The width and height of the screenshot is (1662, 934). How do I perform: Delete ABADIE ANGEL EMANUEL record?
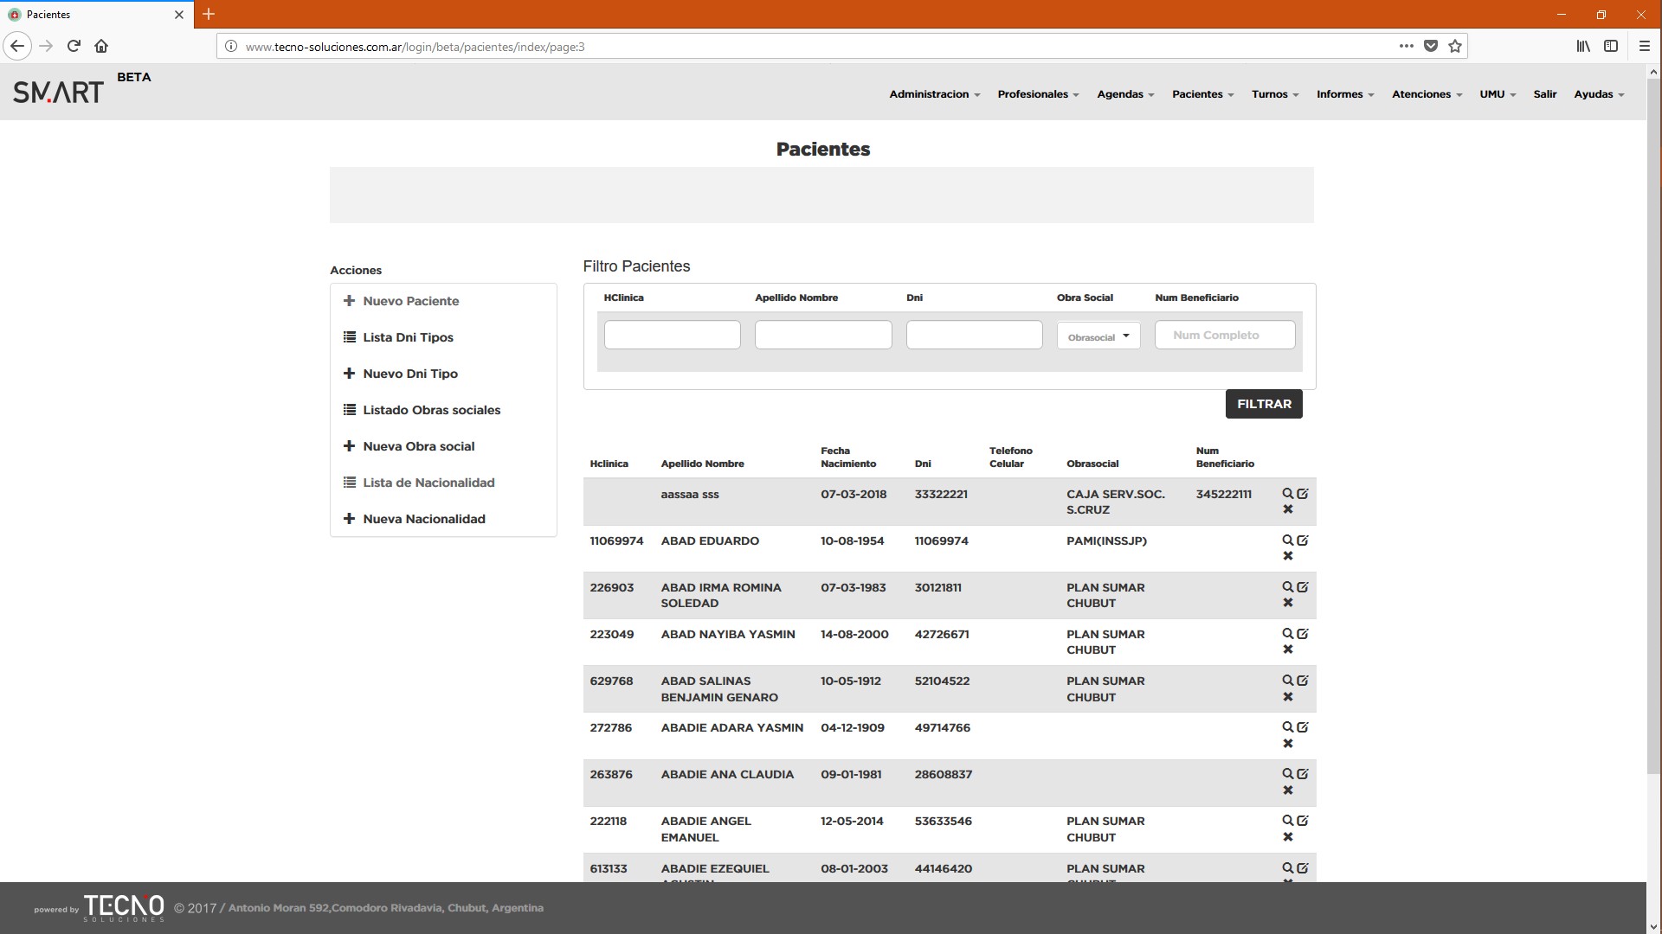[x=1288, y=837]
